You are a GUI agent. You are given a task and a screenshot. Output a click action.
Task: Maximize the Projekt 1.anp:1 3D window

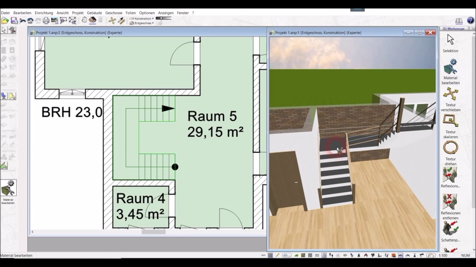pyautogui.click(x=419, y=33)
